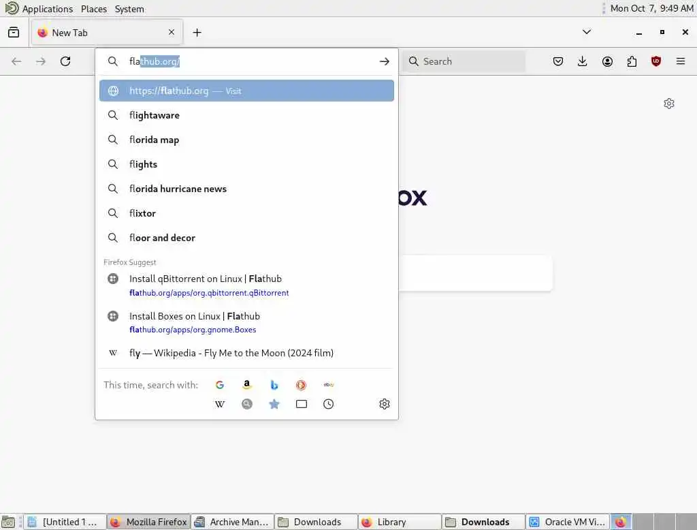Click the toolbar Search box
This screenshot has width=697, height=530.
tap(464, 61)
